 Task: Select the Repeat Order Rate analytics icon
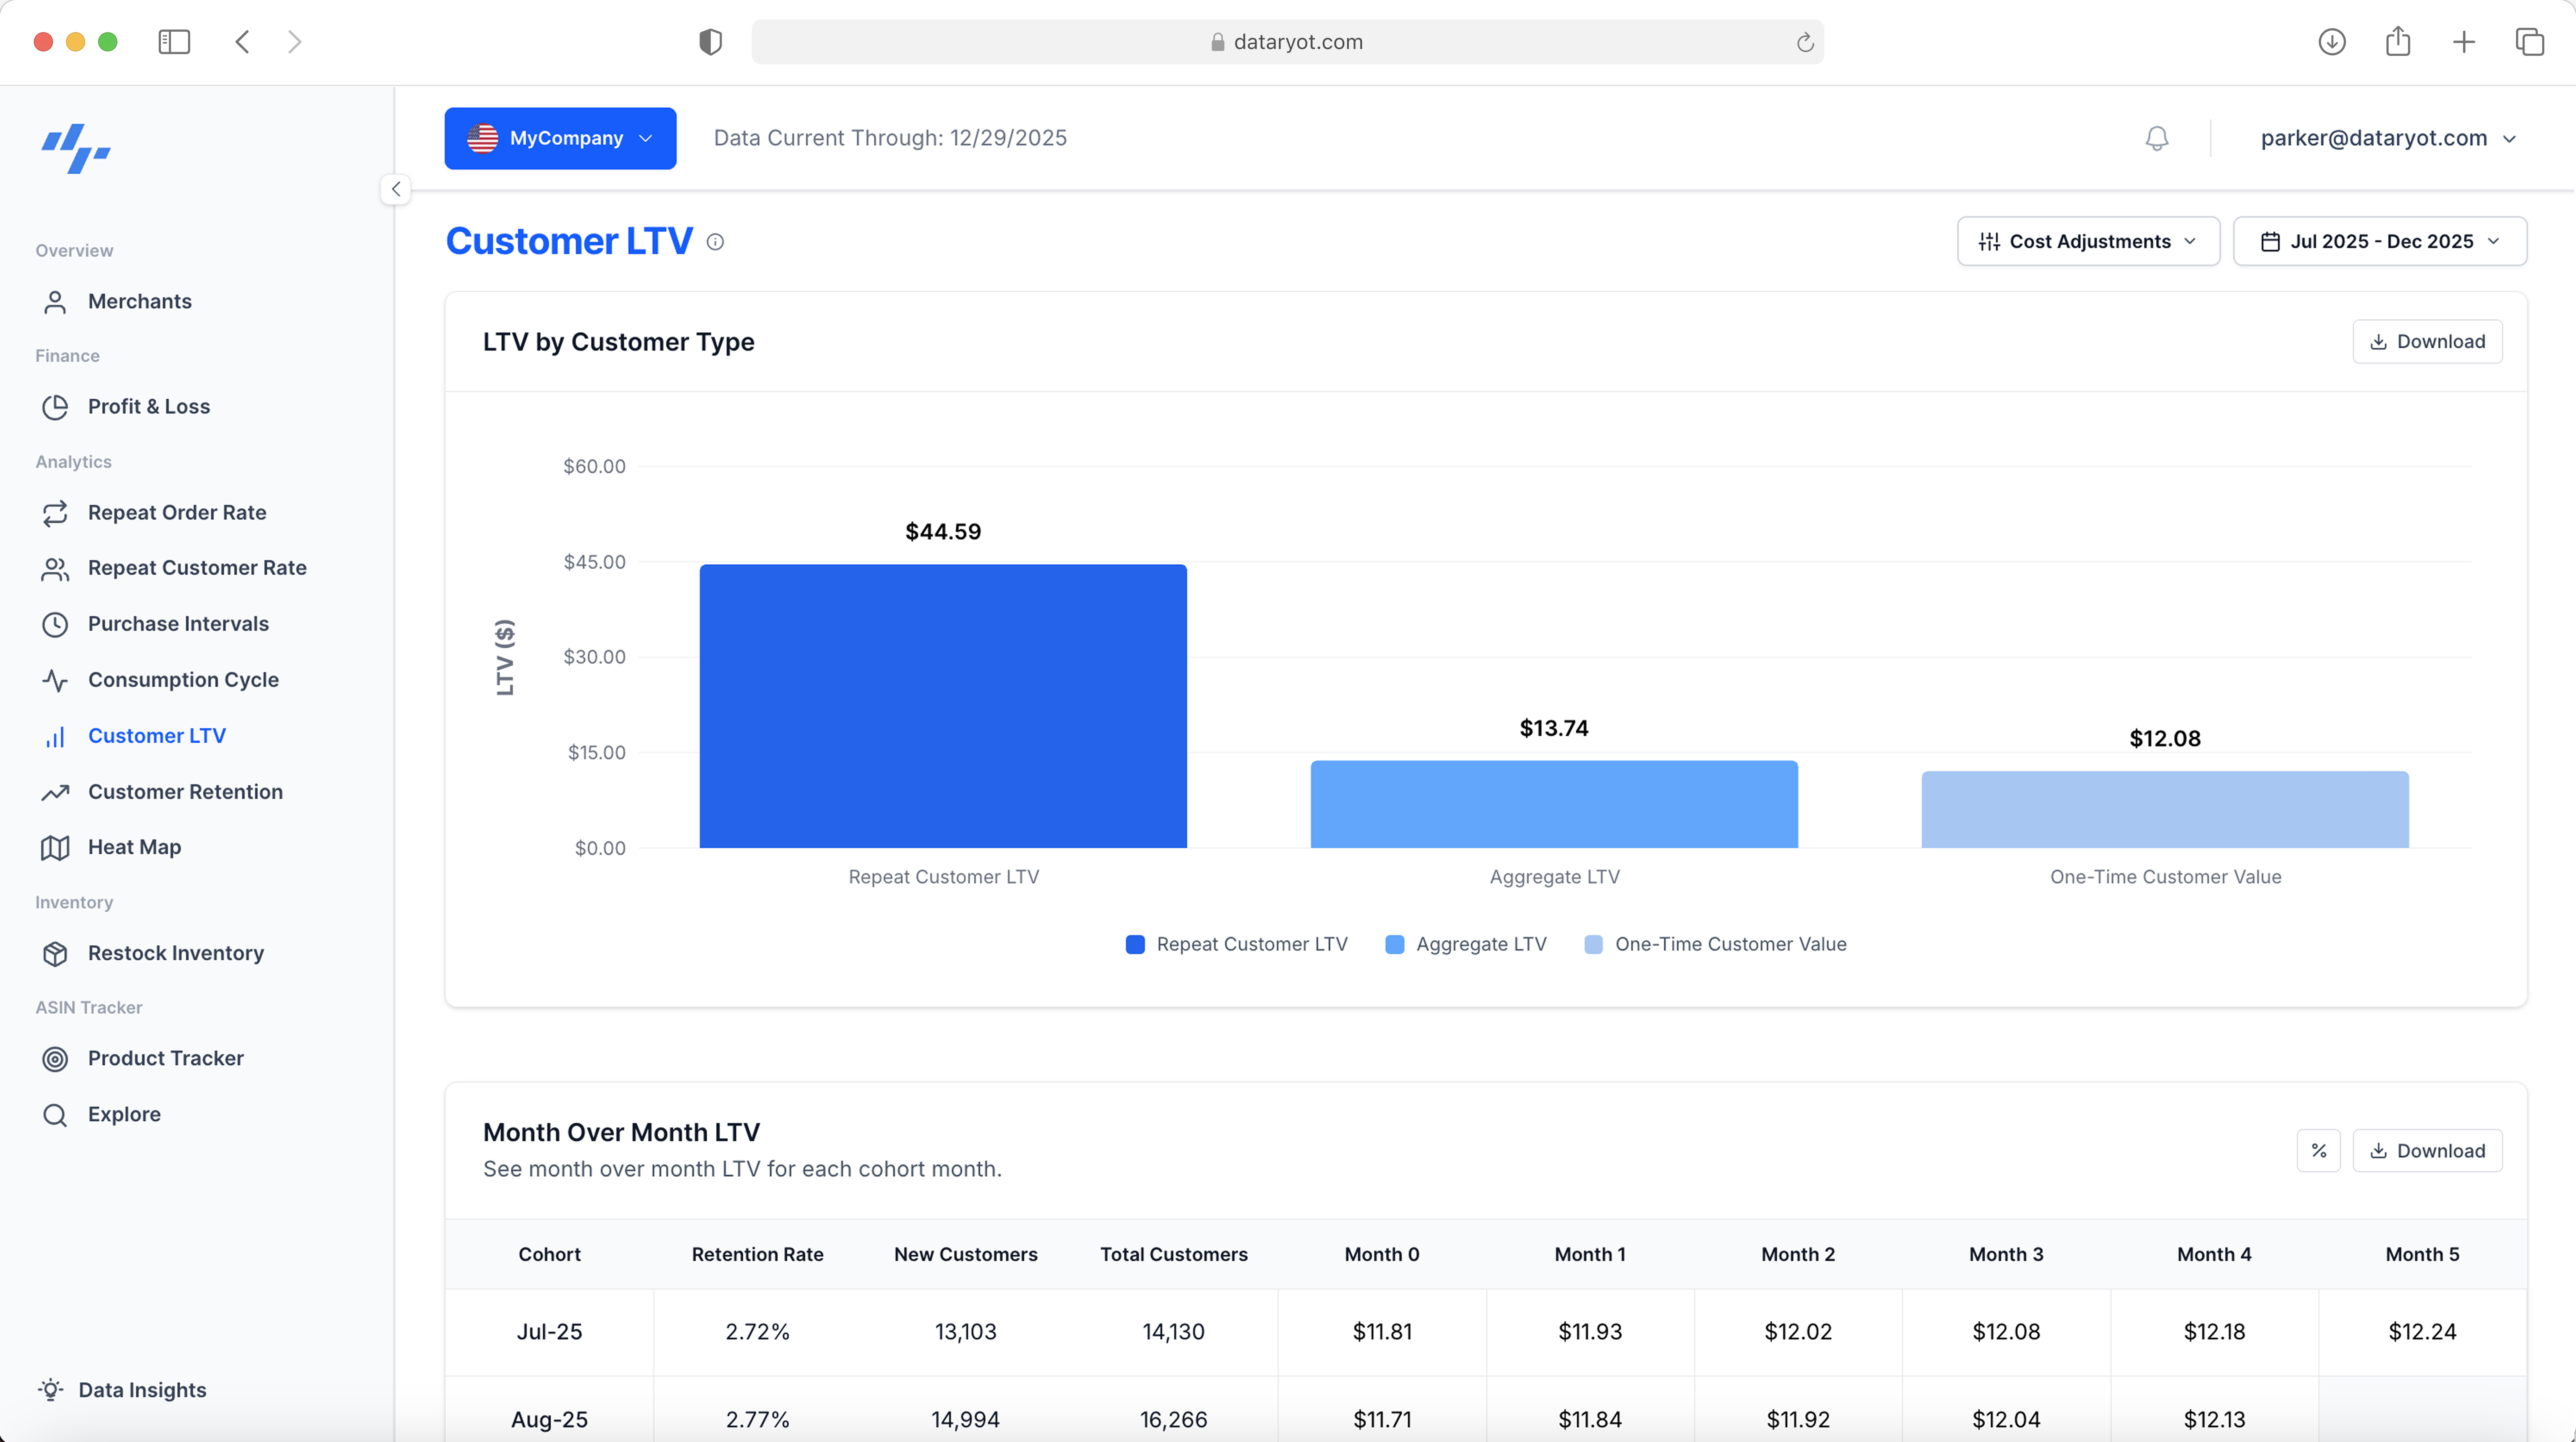[x=55, y=512]
